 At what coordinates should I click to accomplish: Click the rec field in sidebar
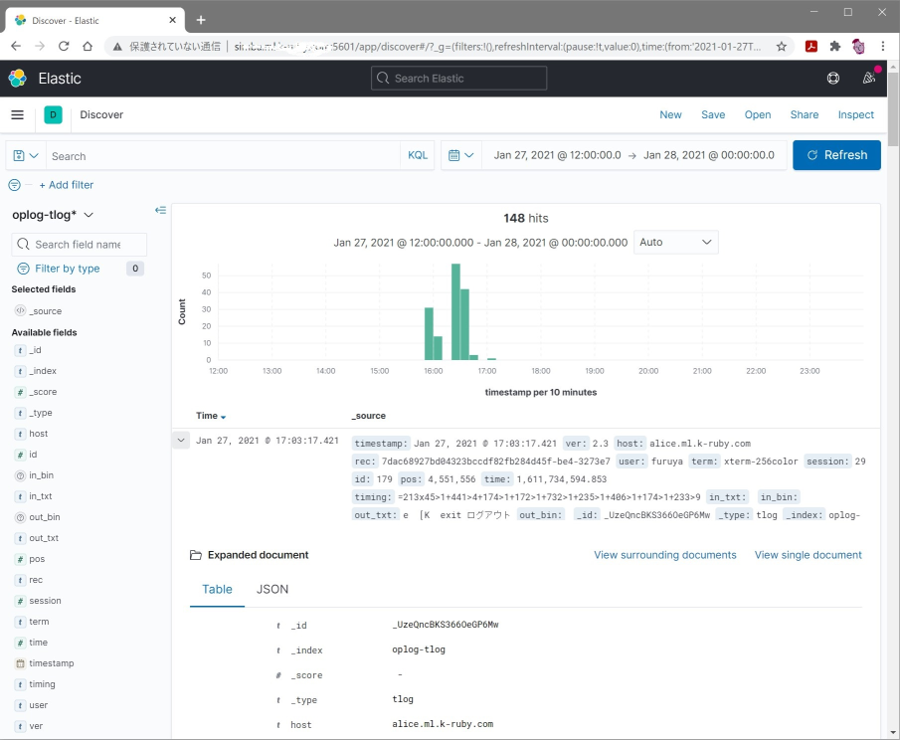point(36,580)
